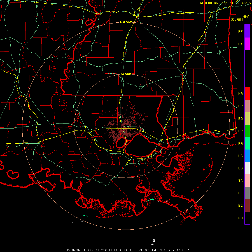Click the DS white legend swatch
The image size is (252, 252).
[x=247, y=168]
